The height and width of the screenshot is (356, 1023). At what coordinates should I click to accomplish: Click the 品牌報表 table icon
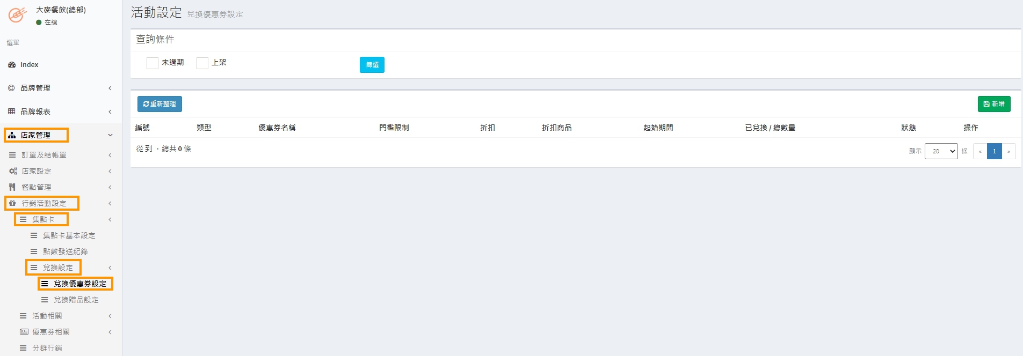[x=11, y=112]
